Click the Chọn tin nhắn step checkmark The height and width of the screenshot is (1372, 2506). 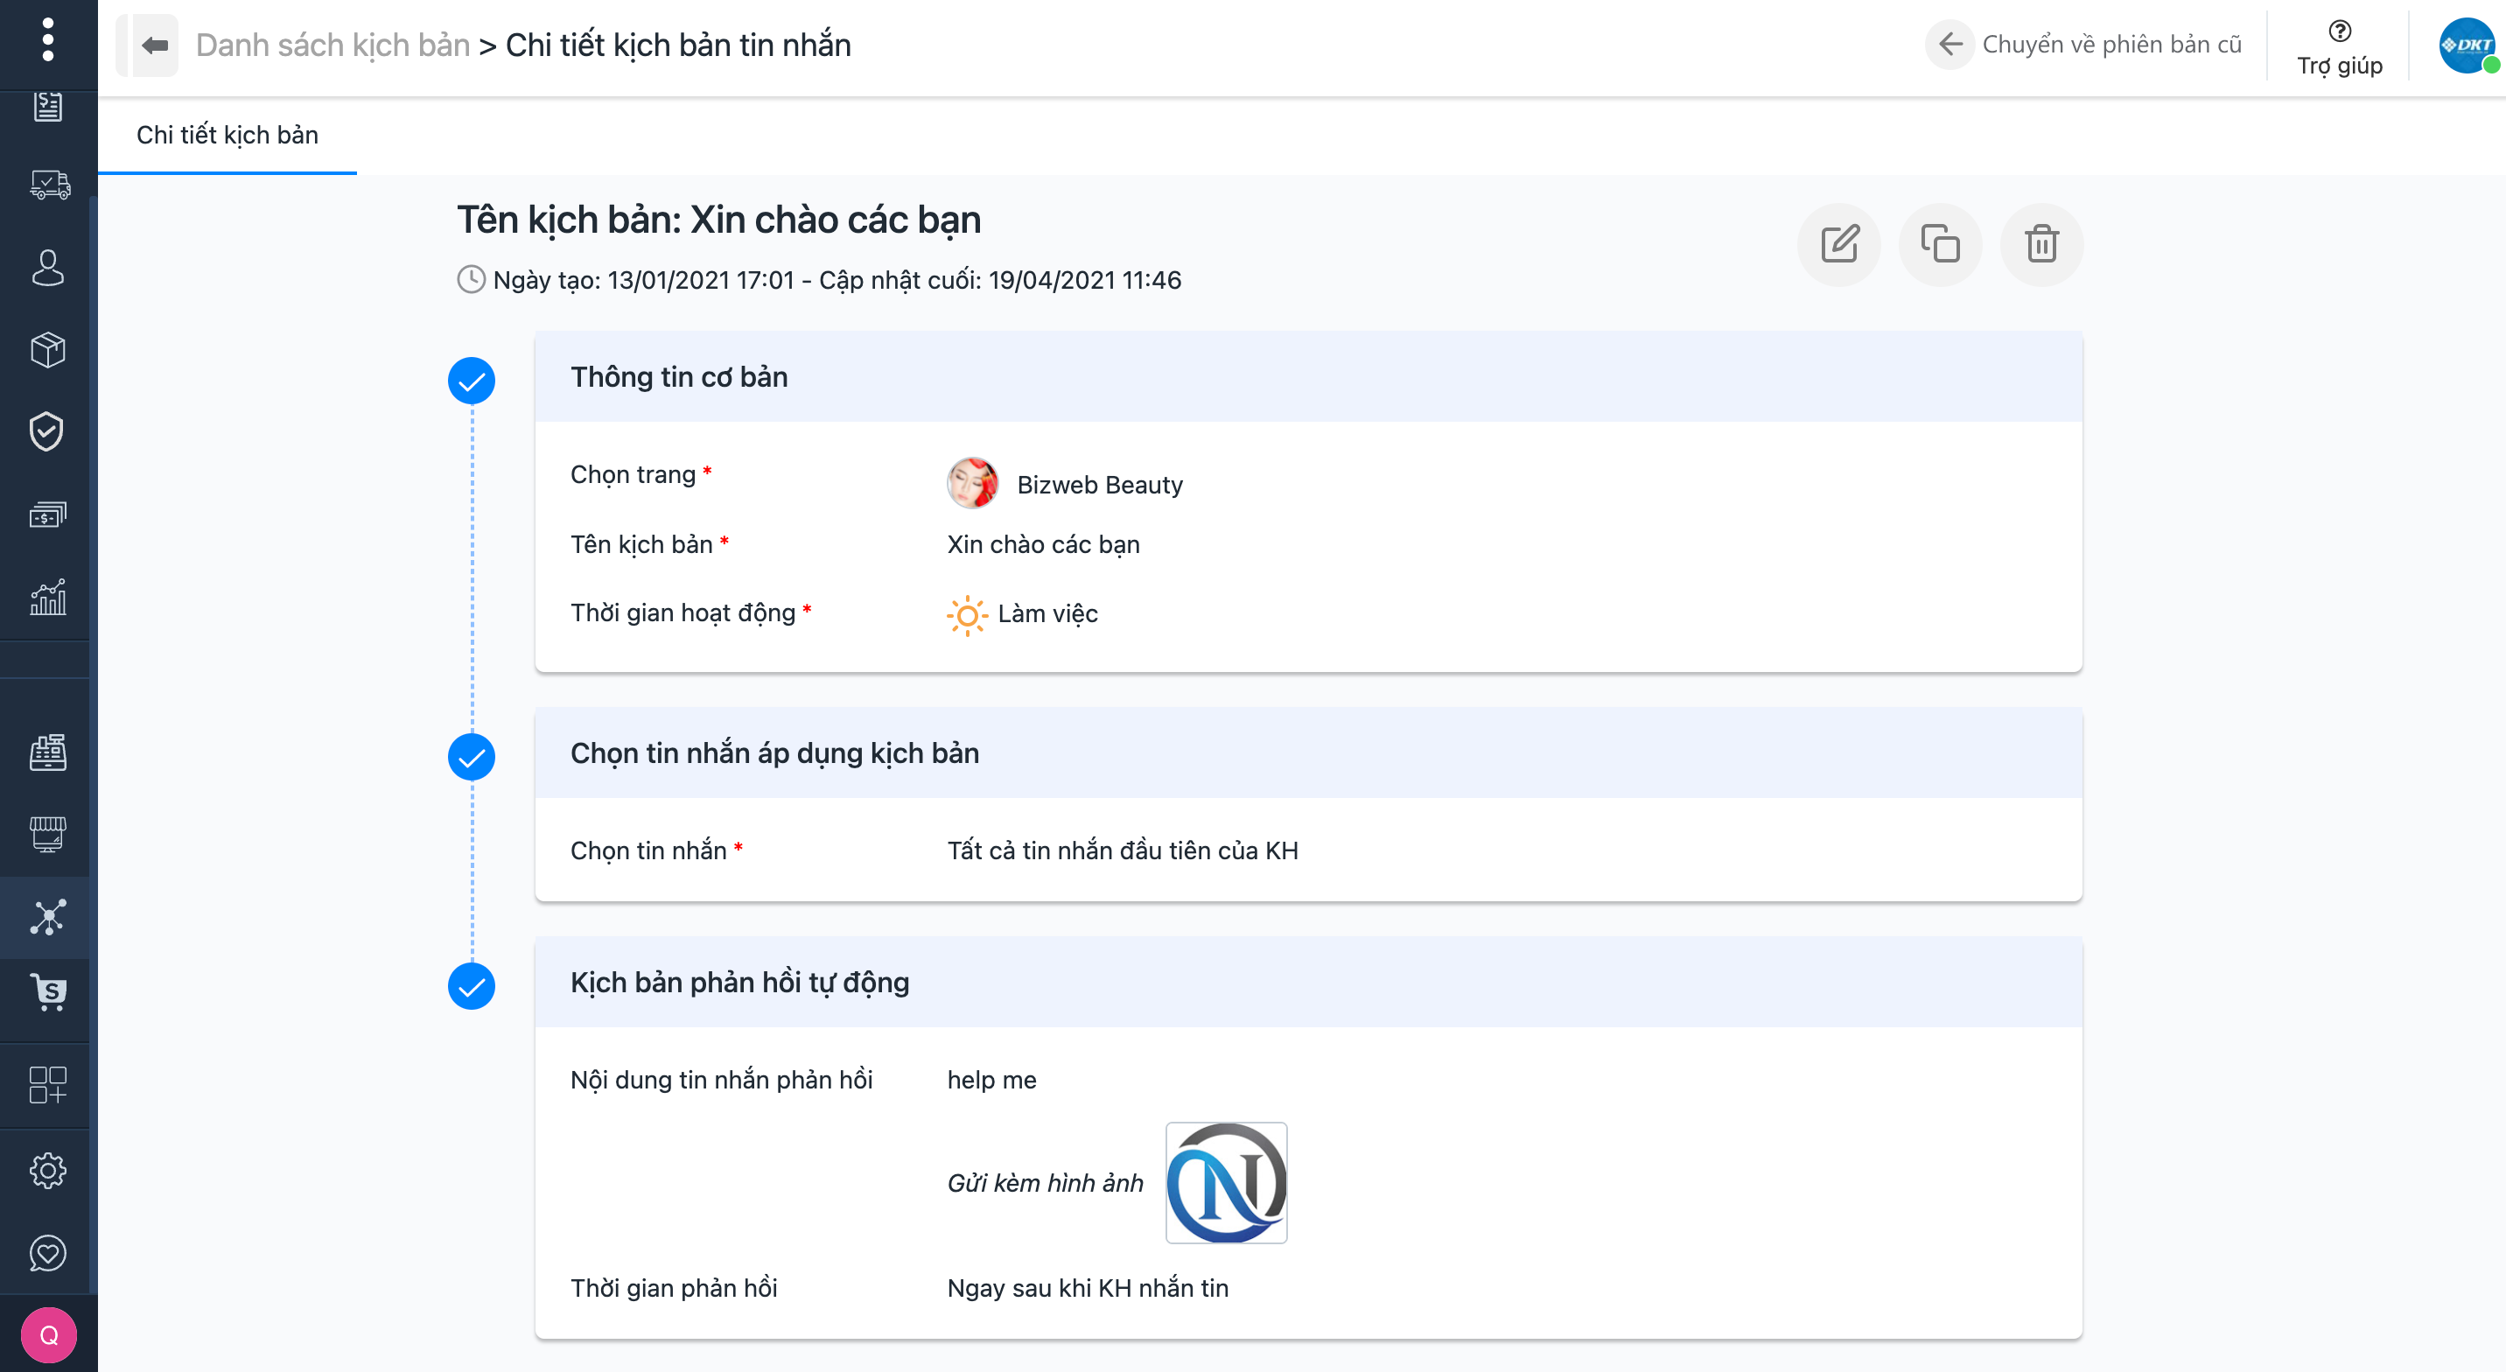(472, 757)
